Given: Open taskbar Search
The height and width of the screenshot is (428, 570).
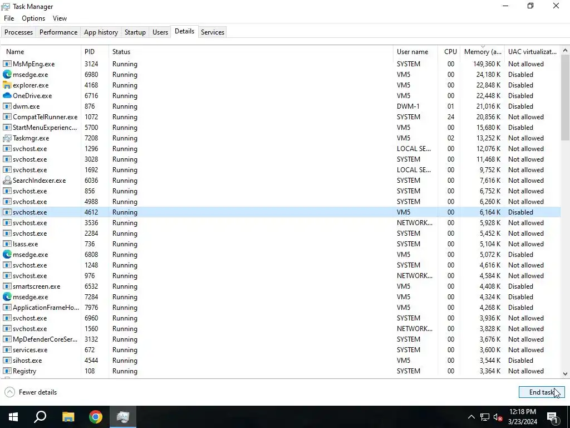Looking at the screenshot, I should [x=40, y=417].
